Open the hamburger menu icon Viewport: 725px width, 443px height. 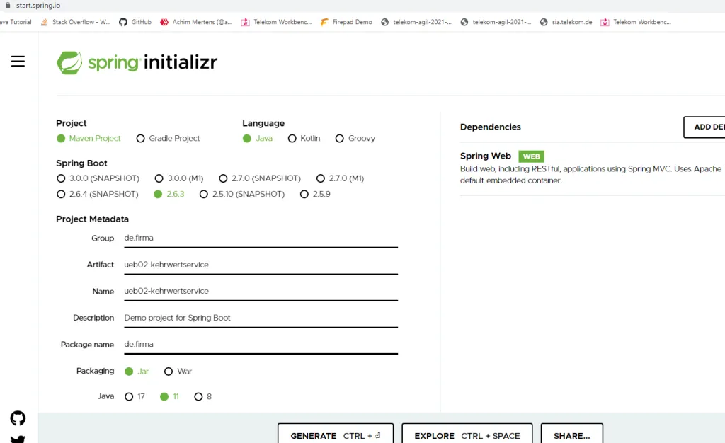(x=18, y=62)
